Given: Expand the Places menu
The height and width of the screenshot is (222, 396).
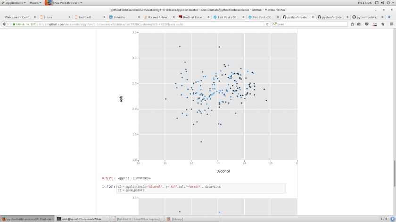Looking at the screenshot, I should (35, 3).
